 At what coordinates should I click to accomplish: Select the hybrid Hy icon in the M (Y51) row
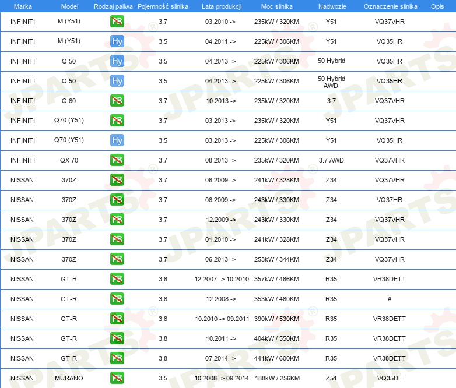tap(117, 41)
